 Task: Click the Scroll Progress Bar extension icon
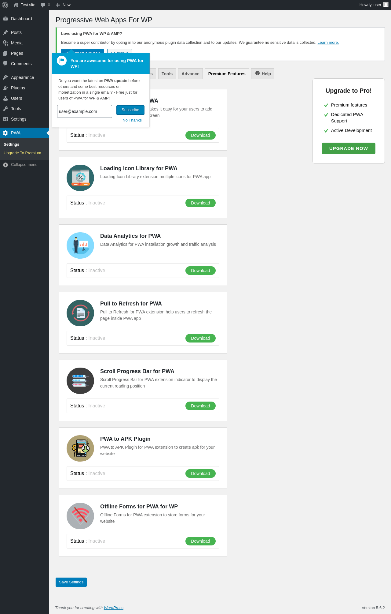[80, 381]
